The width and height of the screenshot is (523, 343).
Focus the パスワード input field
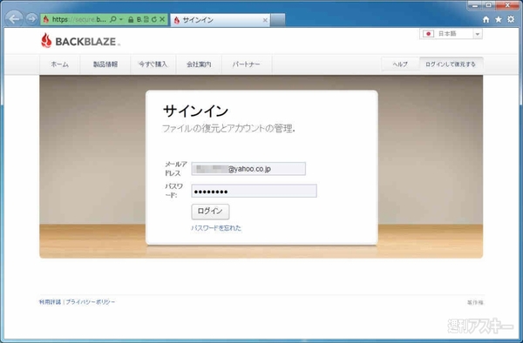[255, 191]
